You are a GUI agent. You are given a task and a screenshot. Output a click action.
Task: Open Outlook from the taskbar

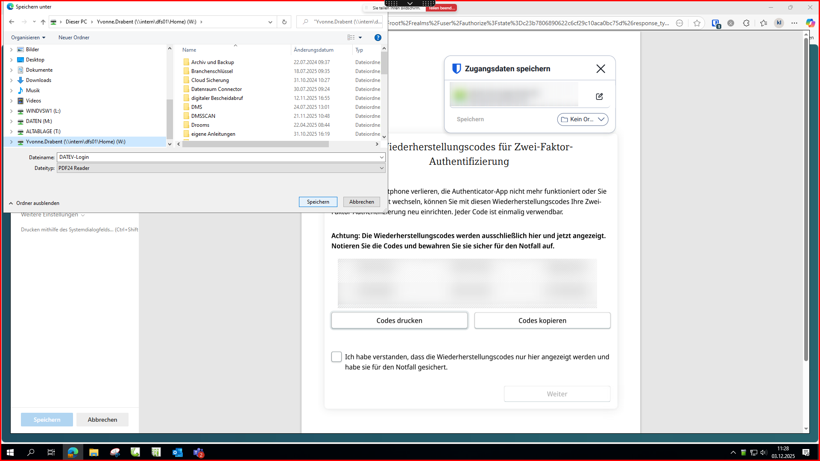(x=177, y=452)
